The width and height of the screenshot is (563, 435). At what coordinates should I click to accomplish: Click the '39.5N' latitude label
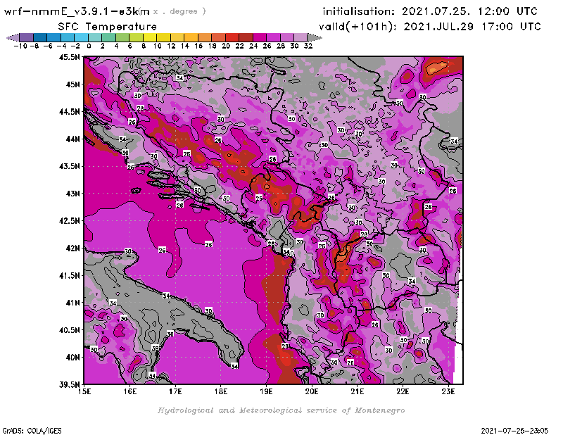pyautogui.click(x=69, y=385)
